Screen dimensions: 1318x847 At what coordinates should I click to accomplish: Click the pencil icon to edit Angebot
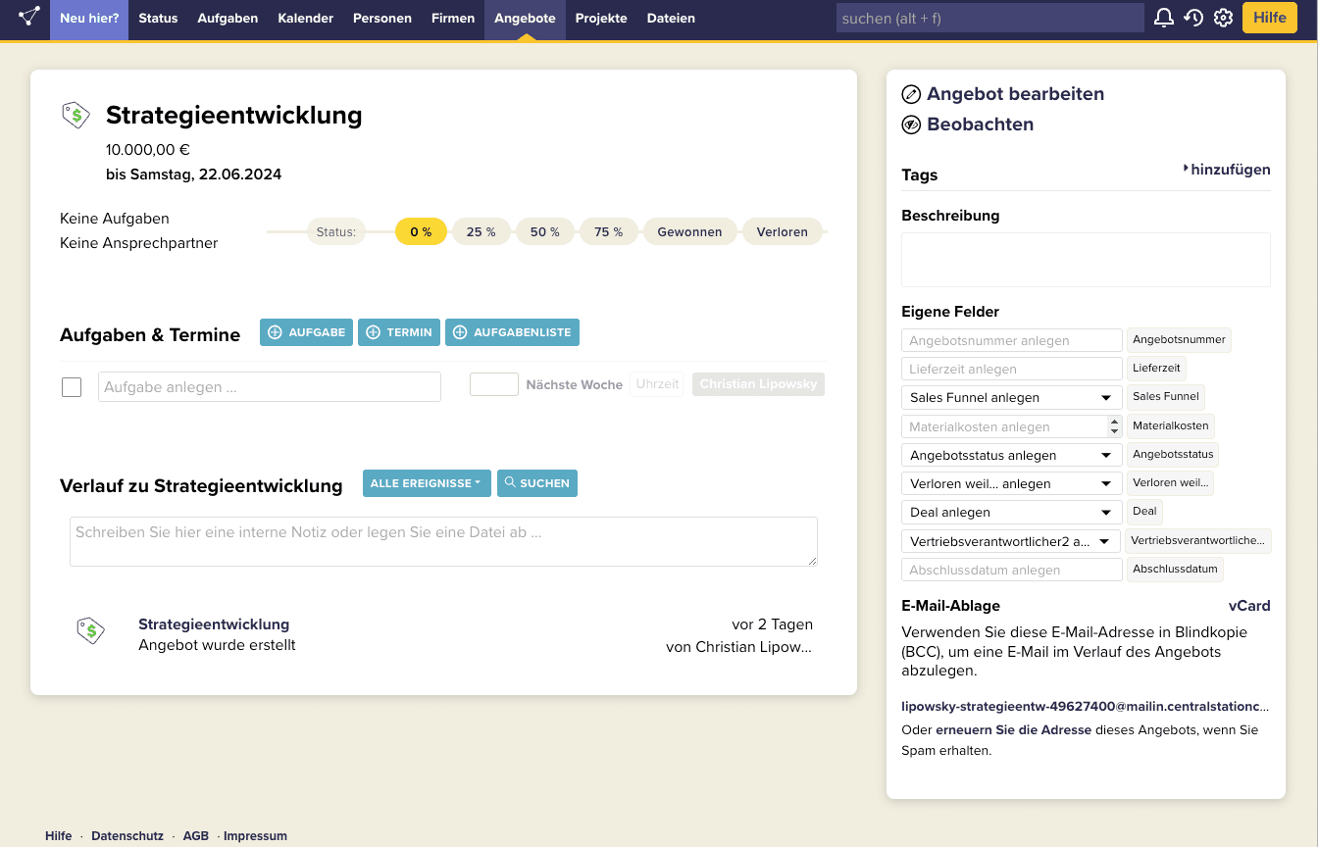(x=911, y=94)
